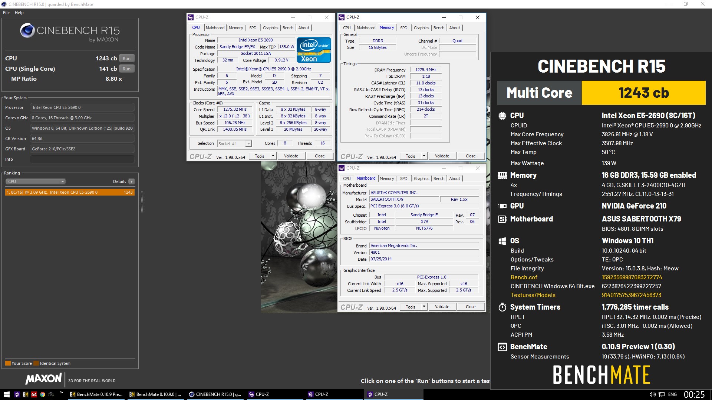The width and height of the screenshot is (712, 400).
Task: Open the CPU ranking type dropdown
Action: (x=36, y=181)
